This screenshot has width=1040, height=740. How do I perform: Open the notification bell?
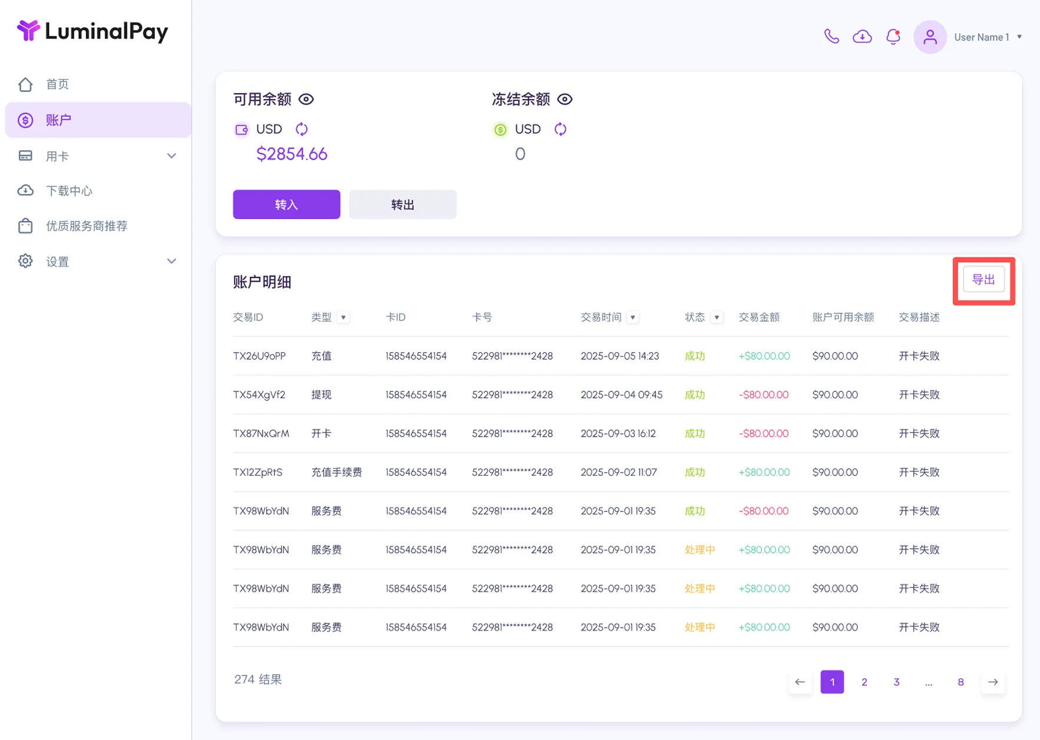pyautogui.click(x=893, y=37)
